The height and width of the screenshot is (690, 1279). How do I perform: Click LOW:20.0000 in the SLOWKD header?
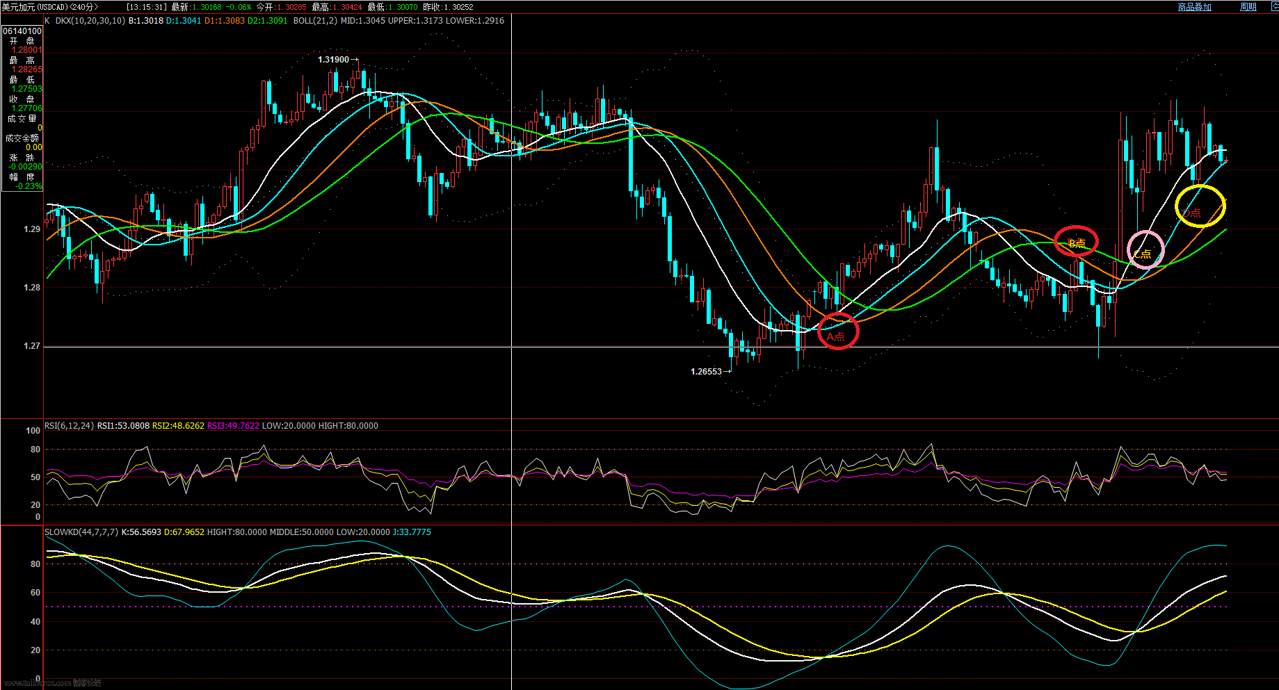[x=363, y=532]
